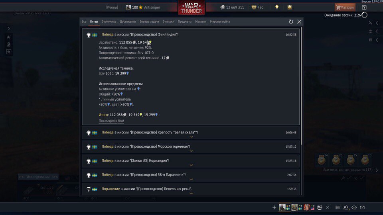The width and height of the screenshot is (383, 215).
Task: Select the "Боевые задачи" tab
Action: pyautogui.click(x=149, y=21)
